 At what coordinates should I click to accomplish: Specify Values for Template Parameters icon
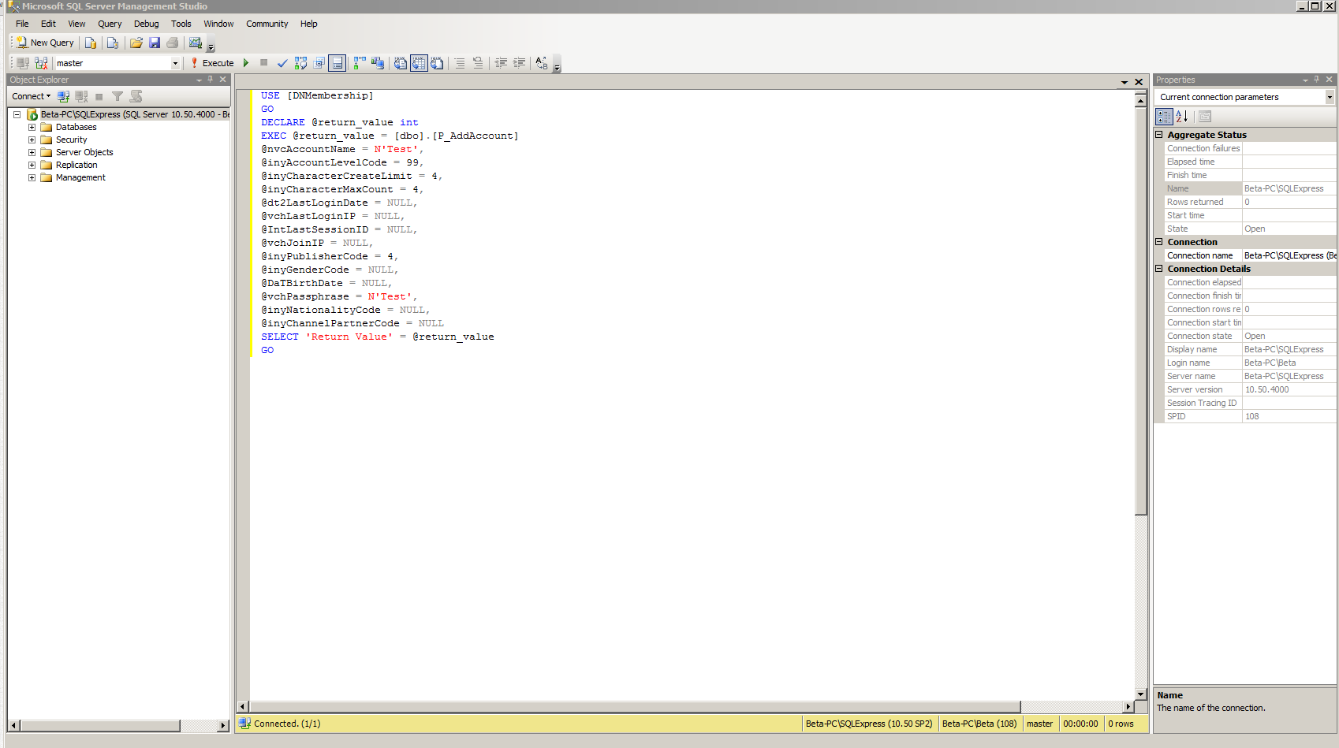[x=542, y=63]
